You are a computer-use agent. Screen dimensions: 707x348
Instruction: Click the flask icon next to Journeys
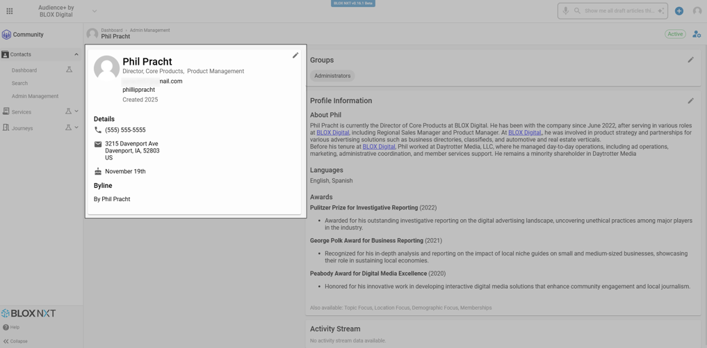69,128
